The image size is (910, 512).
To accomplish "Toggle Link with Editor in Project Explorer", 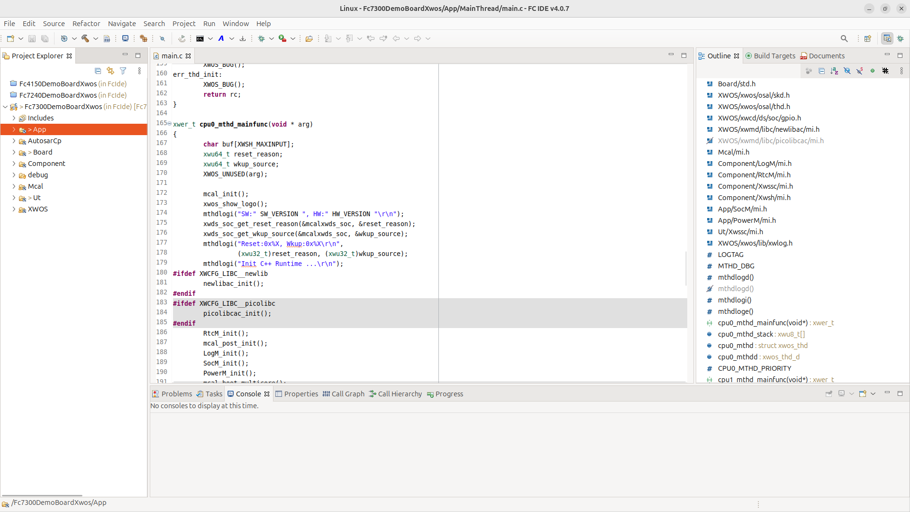I will tap(110, 71).
